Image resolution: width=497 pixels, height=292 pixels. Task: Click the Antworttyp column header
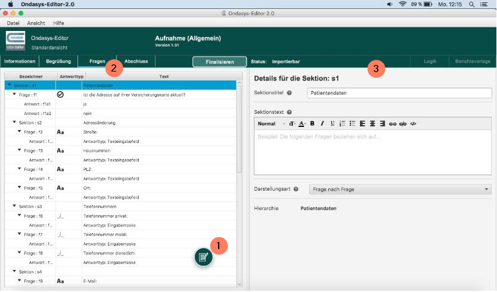coord(72,77)
